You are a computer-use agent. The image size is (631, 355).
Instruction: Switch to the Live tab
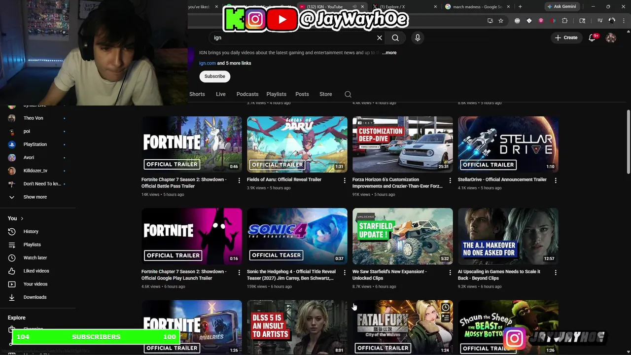[221, 94]
